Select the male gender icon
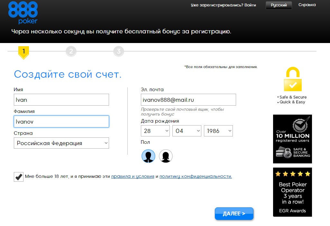This screenshot has height=226, width=330. click(x=148, y=156)
